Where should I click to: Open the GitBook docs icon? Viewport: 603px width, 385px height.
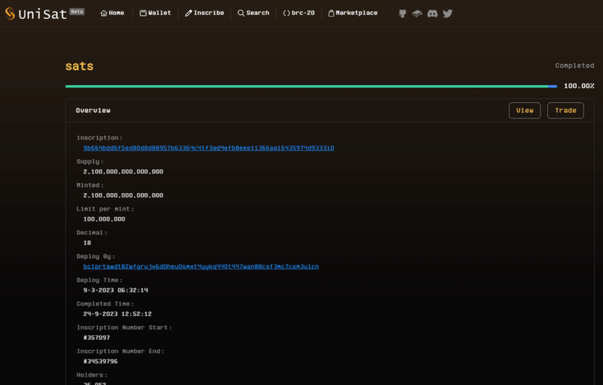point(417,14)
